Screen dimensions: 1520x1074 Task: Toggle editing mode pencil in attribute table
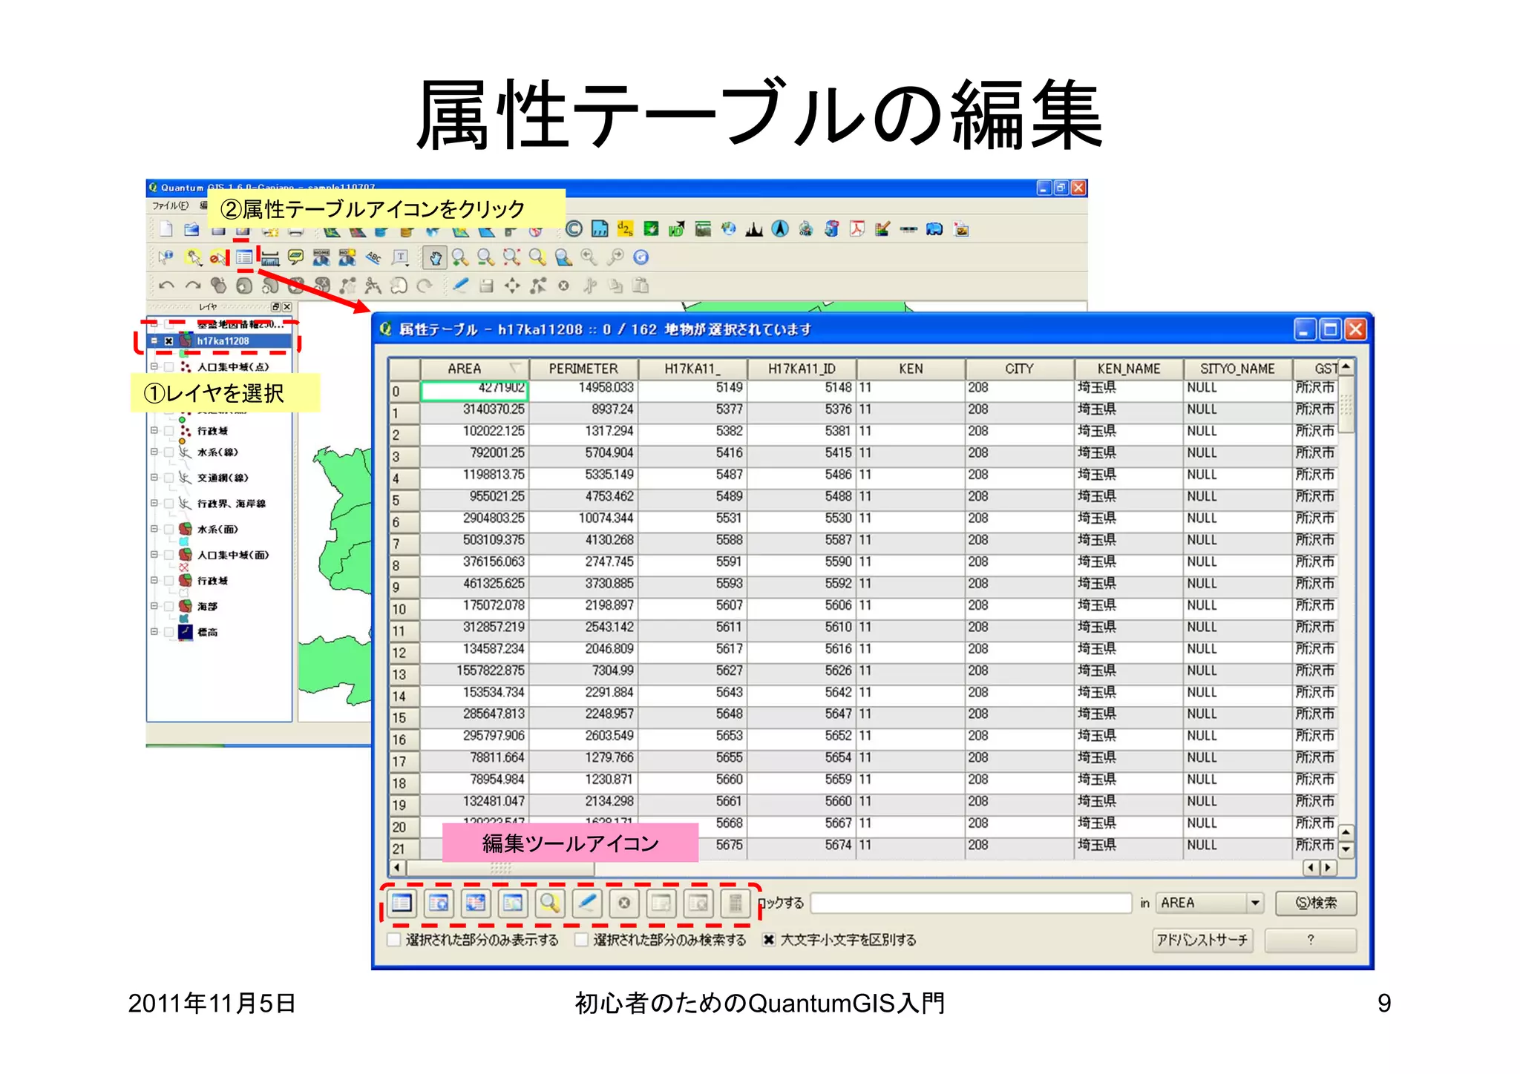[587, 903]
